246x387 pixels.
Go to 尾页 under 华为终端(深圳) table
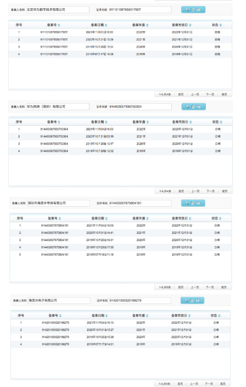click(x=225, y=191)
